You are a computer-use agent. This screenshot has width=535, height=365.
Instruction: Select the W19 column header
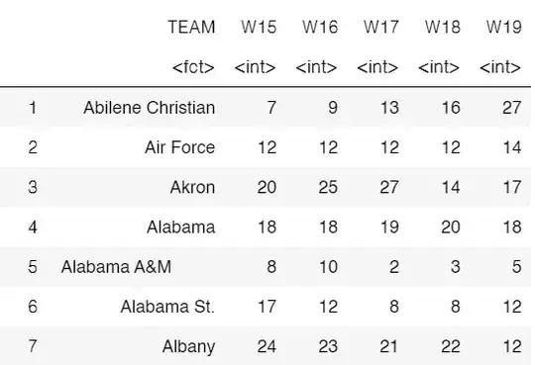[504, 27]
